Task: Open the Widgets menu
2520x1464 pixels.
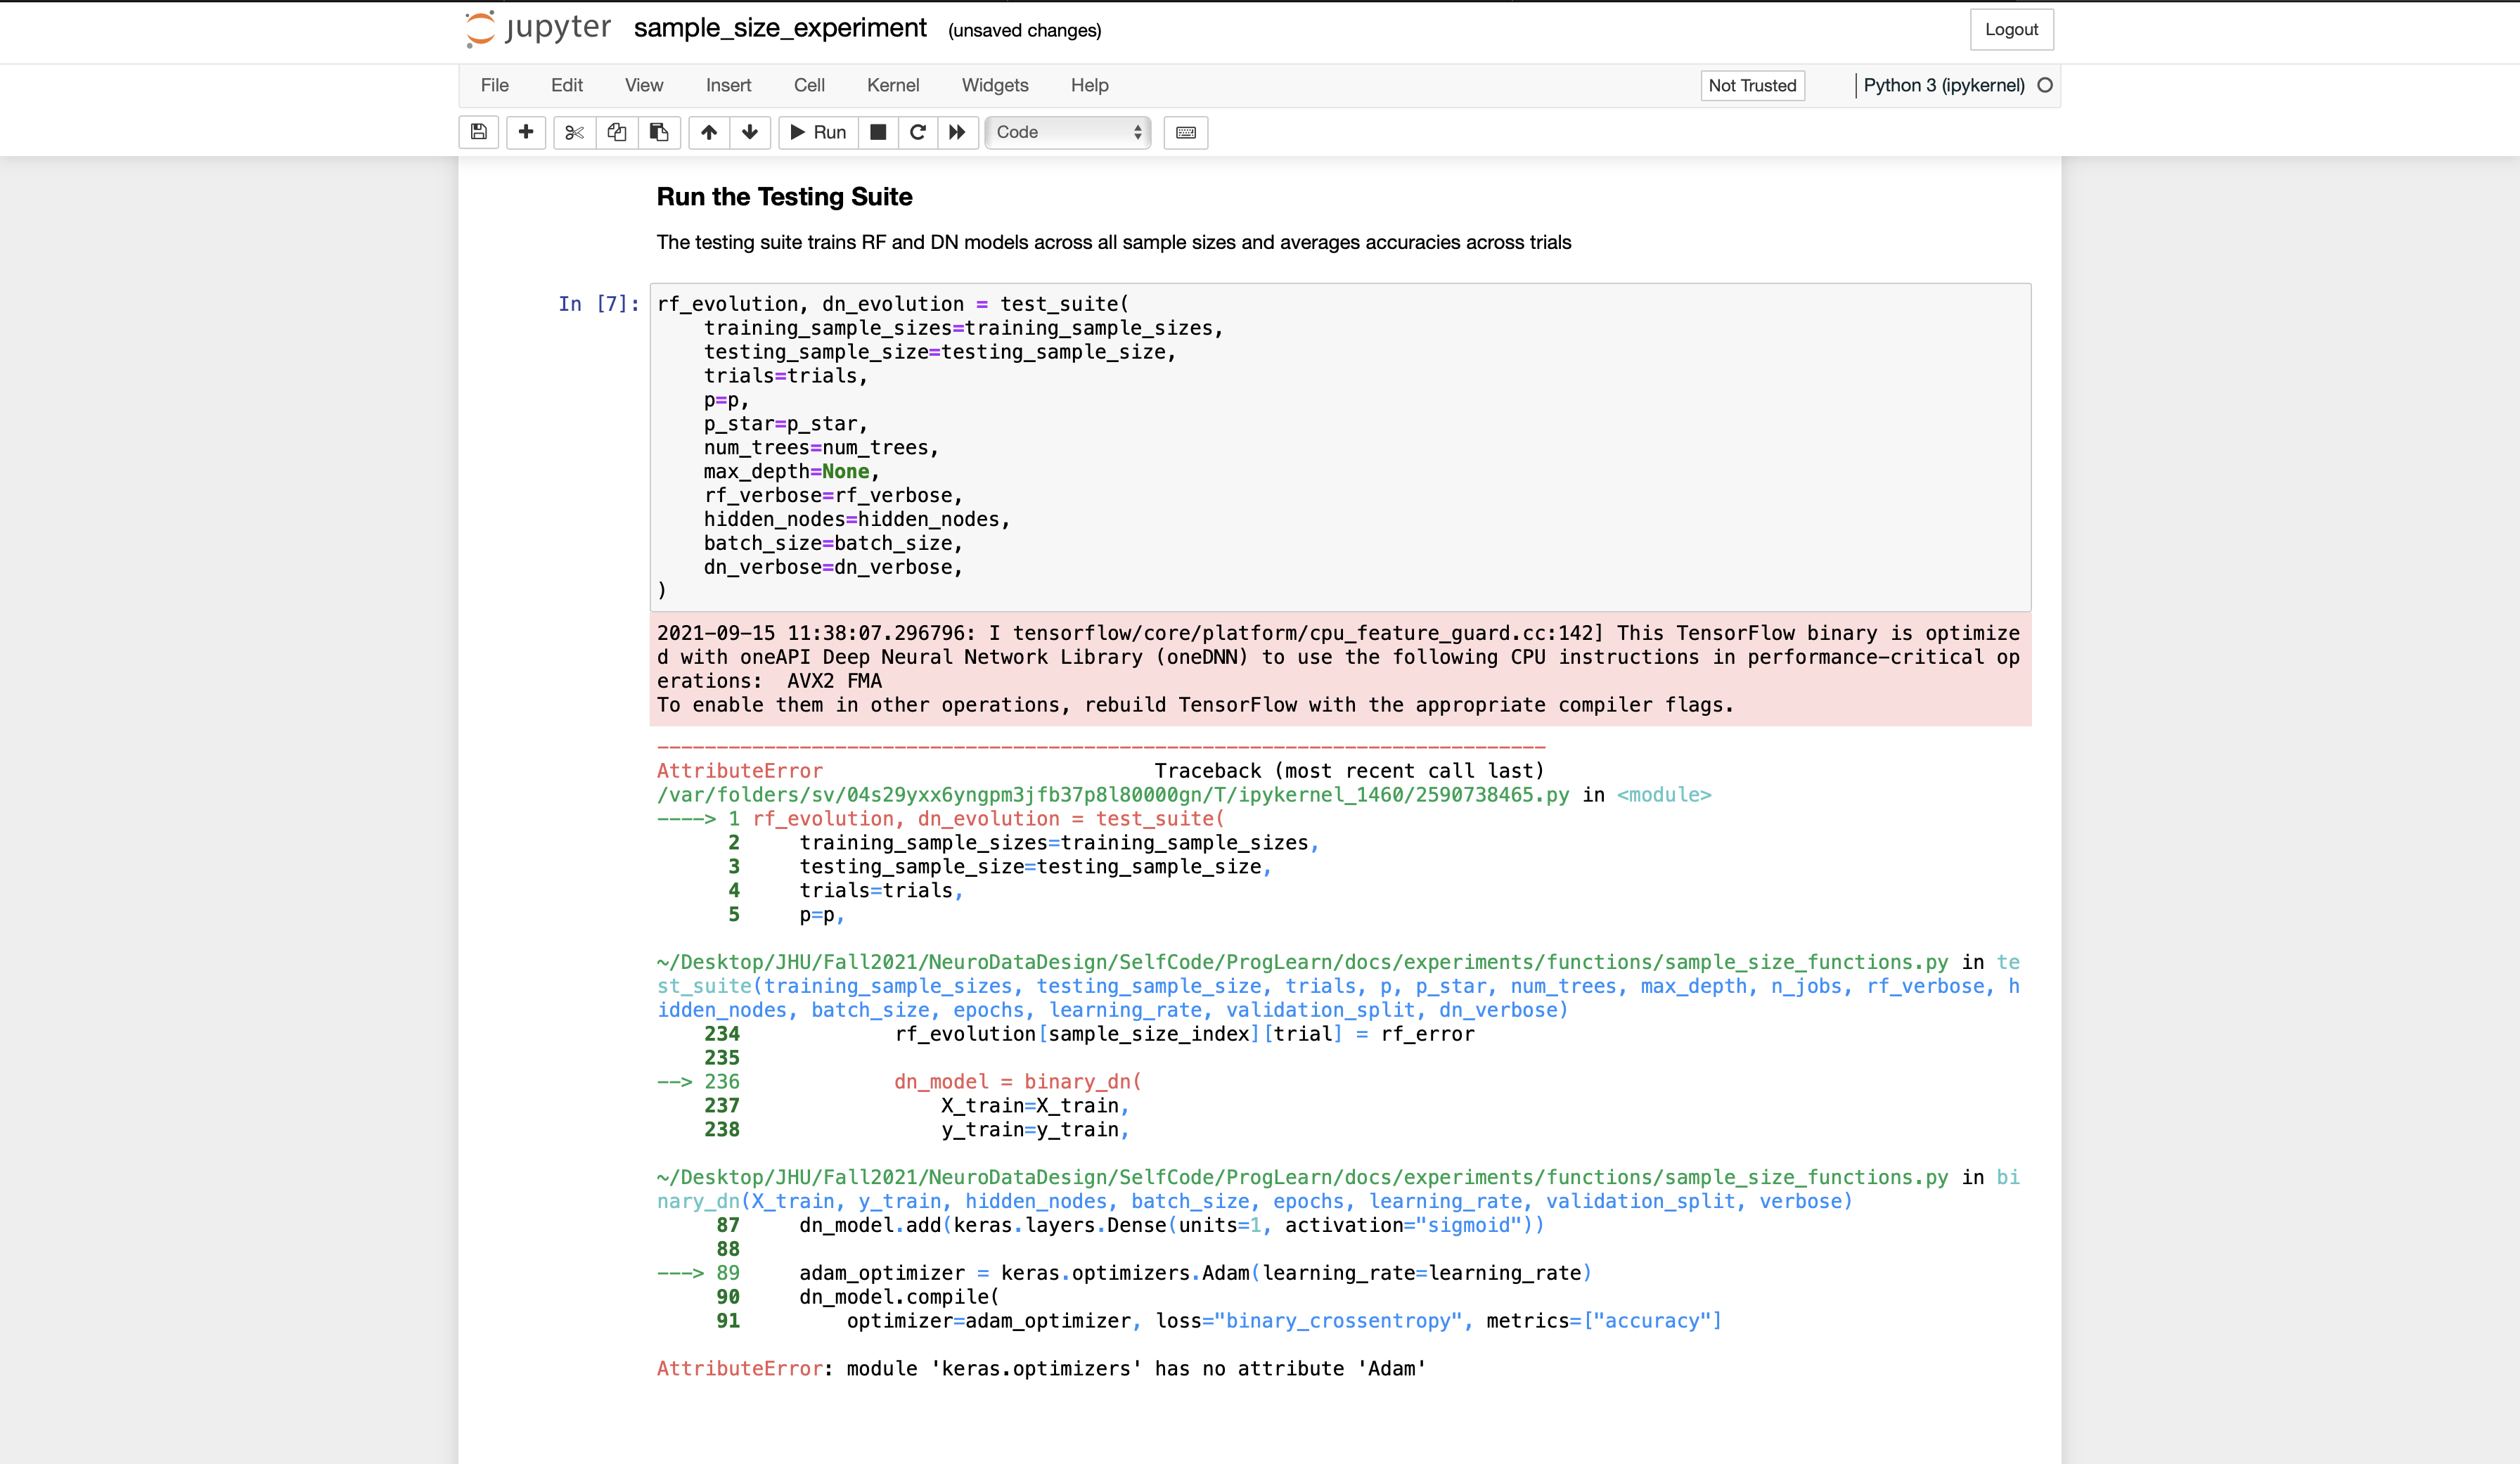Action: pos(994,85)
